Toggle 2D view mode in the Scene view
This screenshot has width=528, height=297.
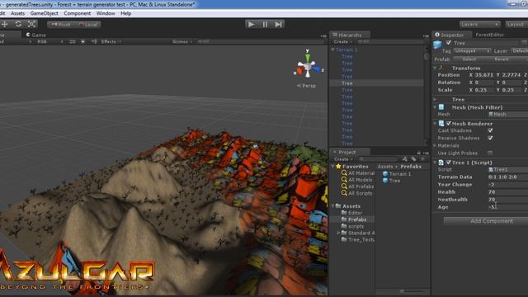(x=72, y=42)
